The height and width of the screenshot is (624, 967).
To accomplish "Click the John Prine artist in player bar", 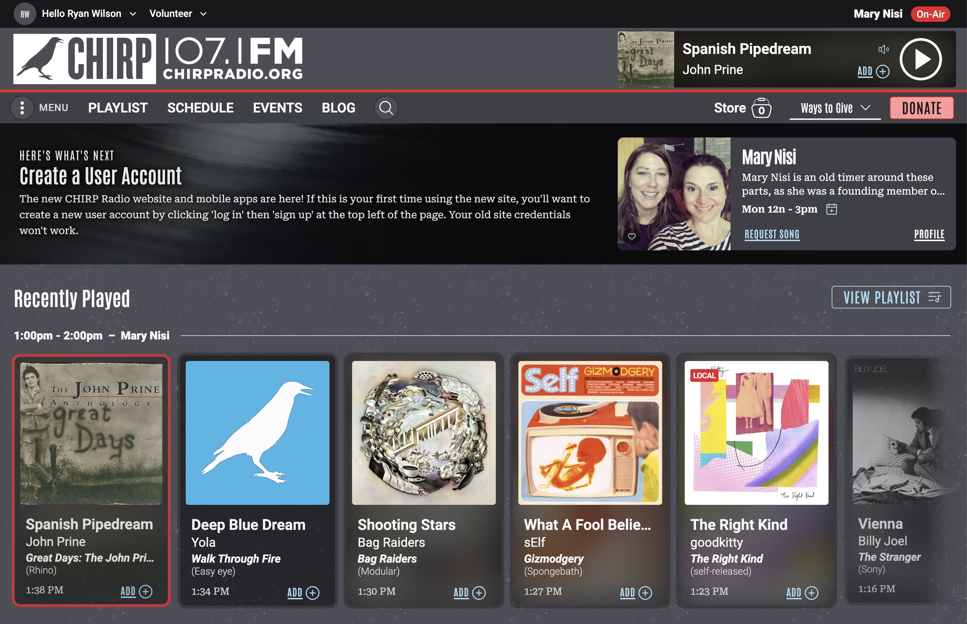I will [x=712, y=70].
